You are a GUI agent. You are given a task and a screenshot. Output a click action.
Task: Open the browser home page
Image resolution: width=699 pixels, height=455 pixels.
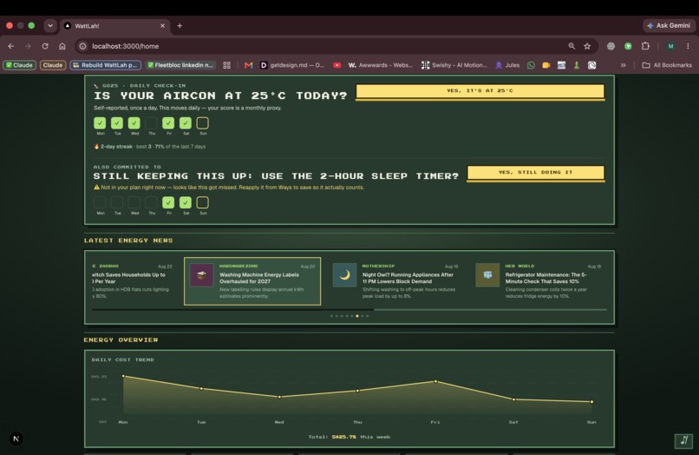coord(62,46)
